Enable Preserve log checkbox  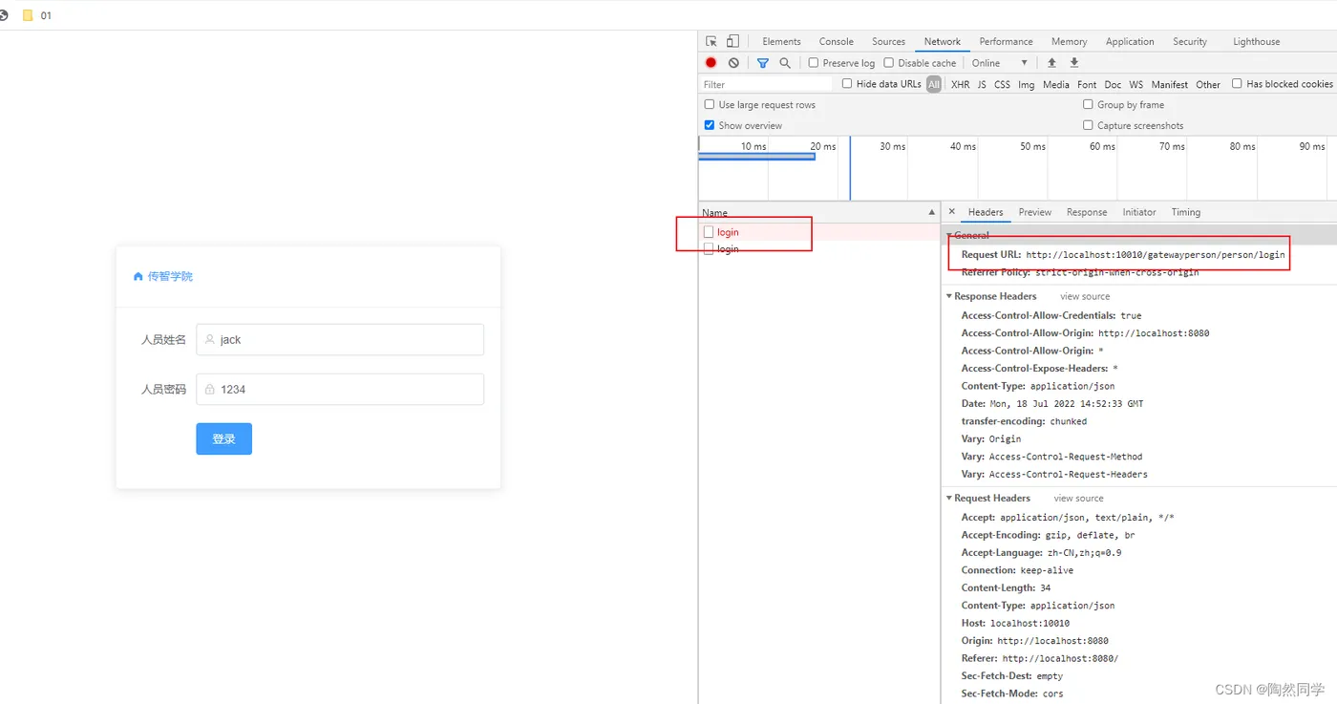click(x=814, y=63)
